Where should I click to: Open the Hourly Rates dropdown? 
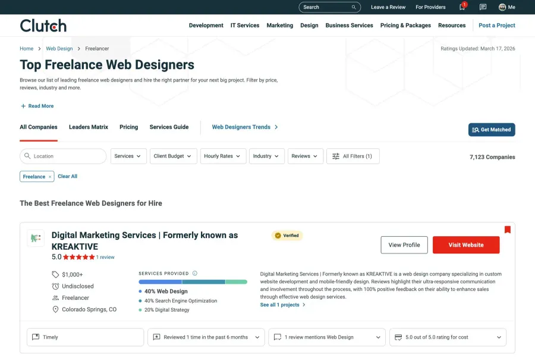223,156
